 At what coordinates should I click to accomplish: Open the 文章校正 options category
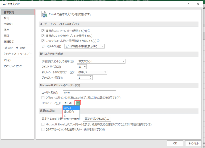18,24
